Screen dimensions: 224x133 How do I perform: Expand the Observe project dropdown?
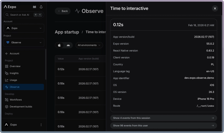point(24,42)
